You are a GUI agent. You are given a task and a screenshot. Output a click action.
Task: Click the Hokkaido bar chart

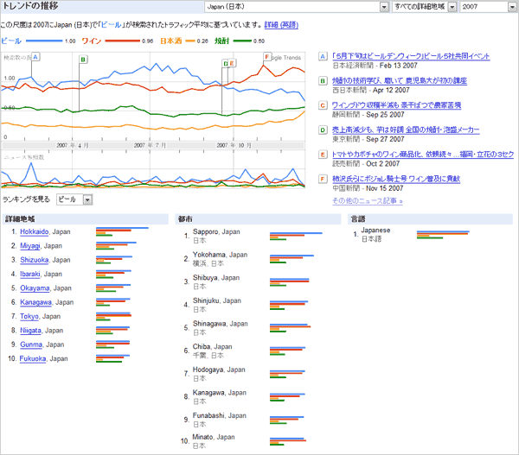tap(122, 231)
